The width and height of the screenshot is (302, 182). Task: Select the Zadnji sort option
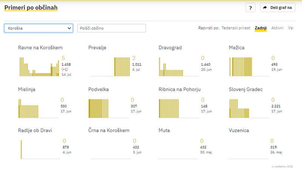tap(260, 28)
